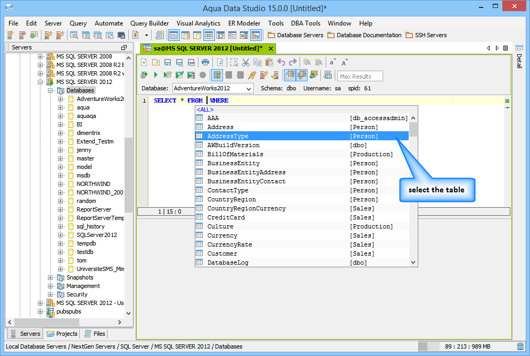Open the Visual Analytics menu

click(198, 23)
